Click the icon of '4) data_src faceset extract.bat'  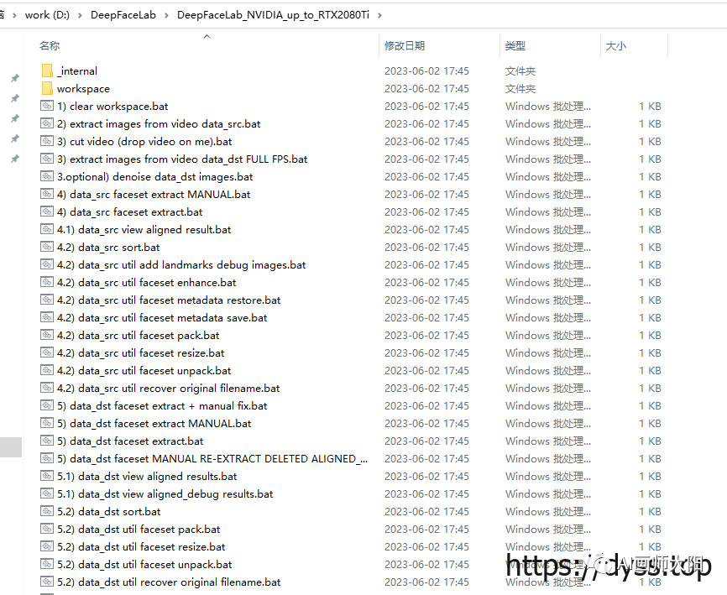click(x=47, y=211)
